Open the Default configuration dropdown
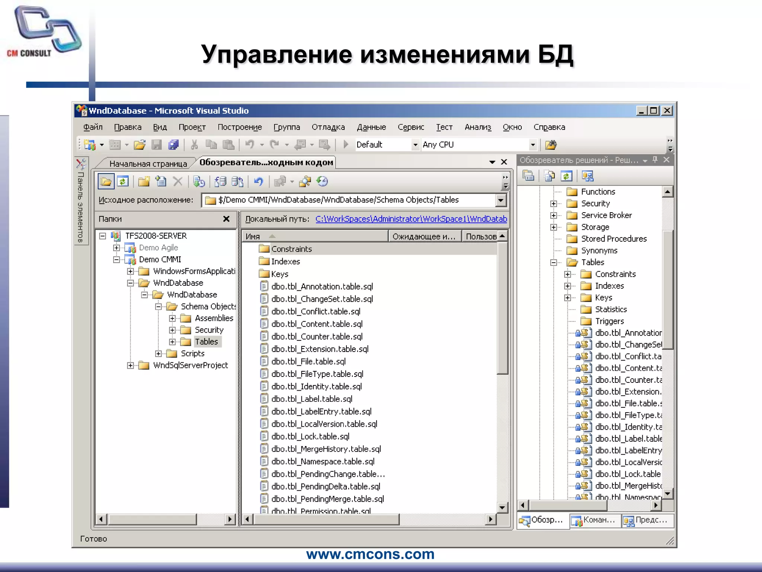This screenshot has width=762, height=572. tap(416, 144)
